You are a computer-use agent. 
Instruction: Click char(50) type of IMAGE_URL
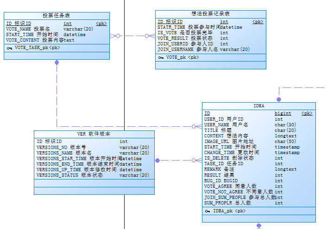tap(285, 142)
